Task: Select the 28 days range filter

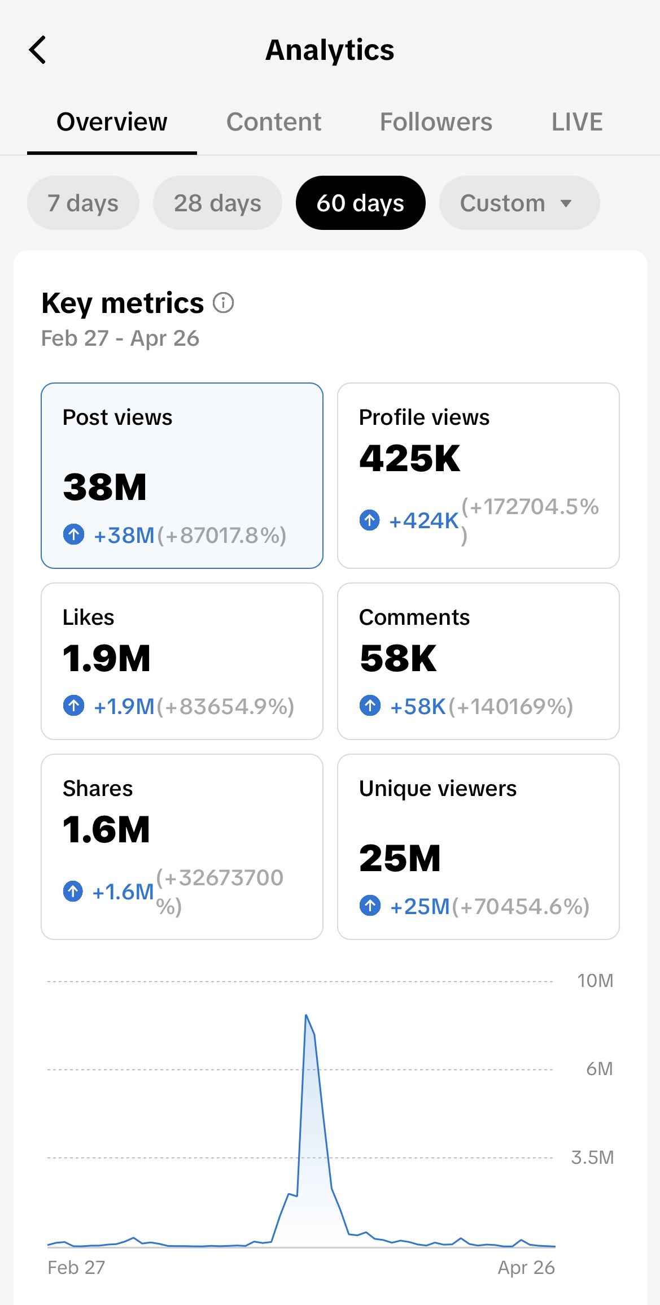Action: coord(217,203)
